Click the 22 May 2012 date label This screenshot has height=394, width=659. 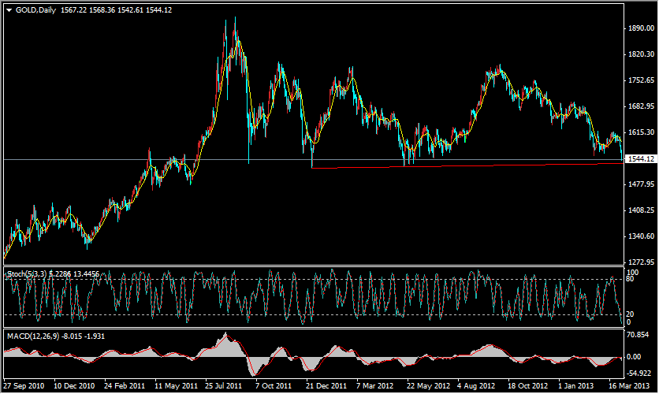pyautogui.click(x=428, y=385)
